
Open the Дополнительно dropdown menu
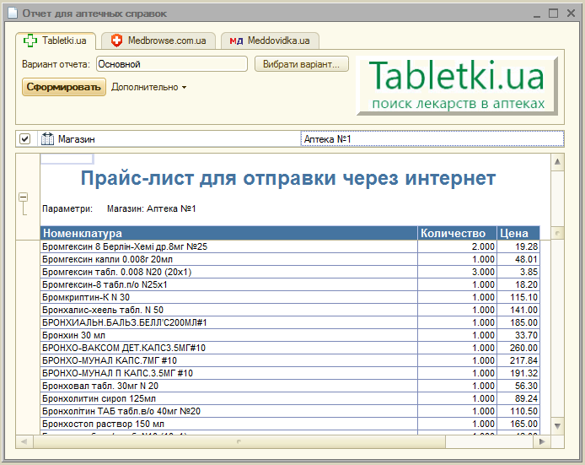coord(148,88)
